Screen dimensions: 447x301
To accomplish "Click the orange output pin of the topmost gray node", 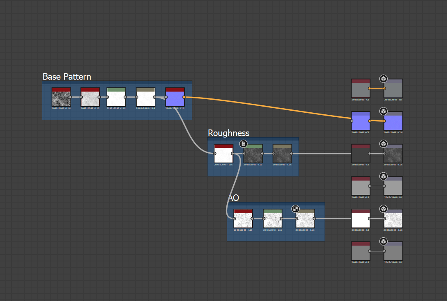I will (370, 89).
